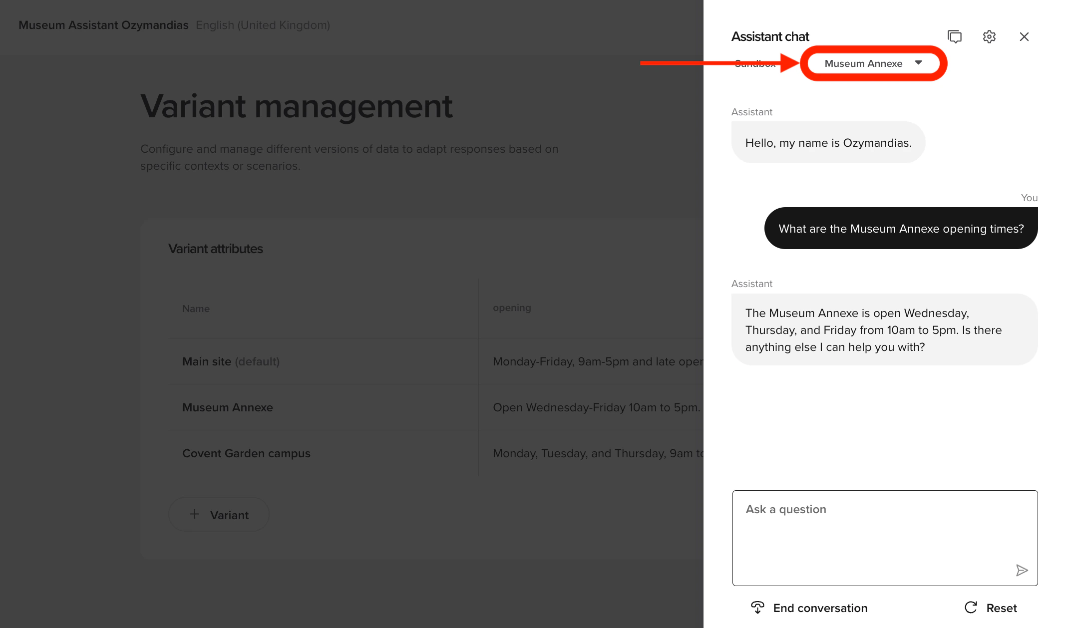Screen dimensions: 1066x628
Task: Click the End conversation icon
Action: pos(757,608)
